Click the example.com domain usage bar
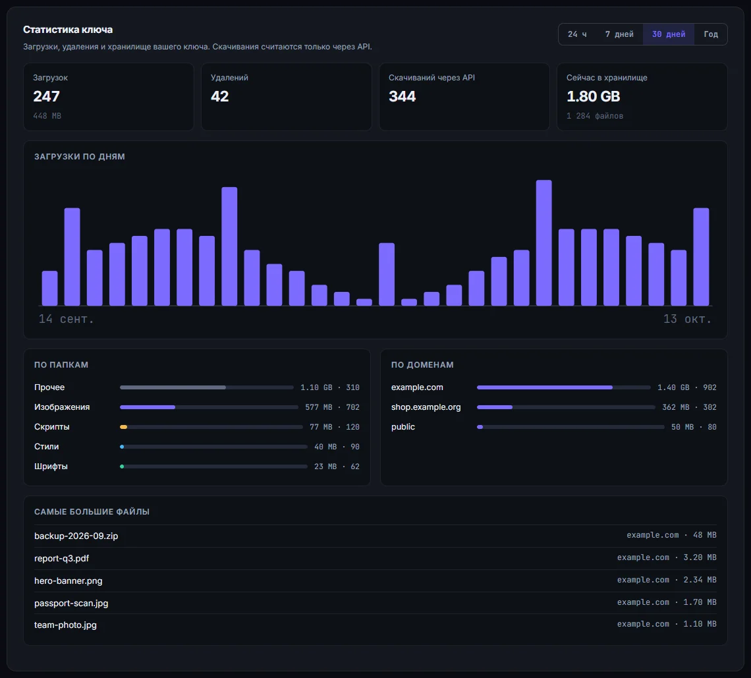 pyautogui.click(x=564, y=387)
